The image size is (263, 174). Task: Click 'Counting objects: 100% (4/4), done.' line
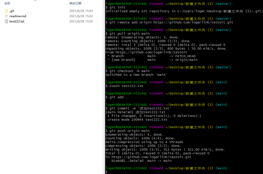point(140,138)
